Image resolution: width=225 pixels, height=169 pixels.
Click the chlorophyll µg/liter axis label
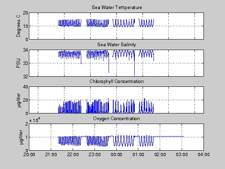[x=19, y=100]
